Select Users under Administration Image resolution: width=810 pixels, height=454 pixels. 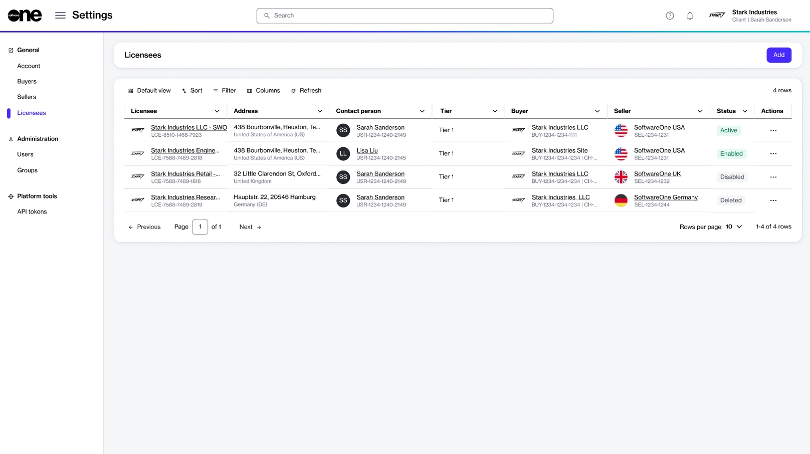point(25,154)
